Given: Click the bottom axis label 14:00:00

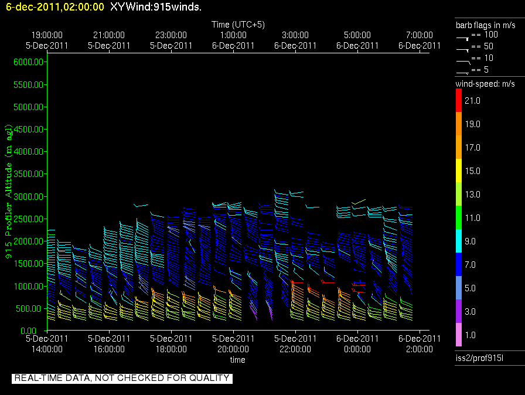Looking at the screenshot, I should pos(47,349).
